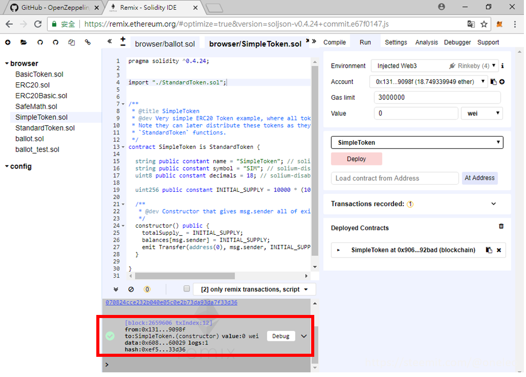Open BasicToken.sol in the file explorer
Viewport: 526px width, 377px height.
39,74
